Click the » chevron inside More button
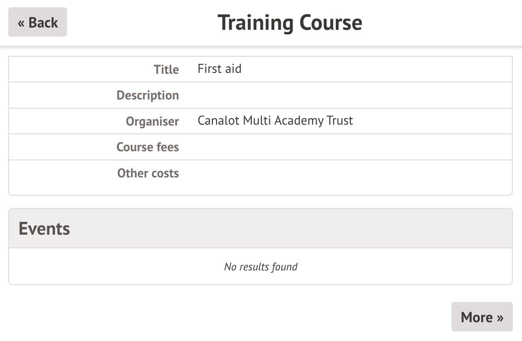This screenshot has width=522, height=341. pos(500,317)
